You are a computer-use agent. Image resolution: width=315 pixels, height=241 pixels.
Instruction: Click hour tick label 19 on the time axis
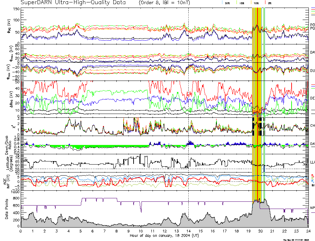(249, 231)
